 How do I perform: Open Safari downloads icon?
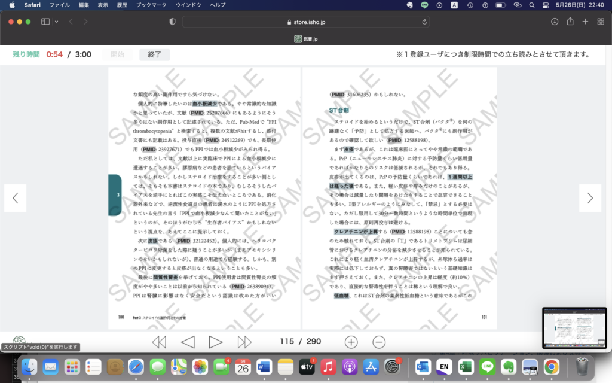(x=555, y=22)
